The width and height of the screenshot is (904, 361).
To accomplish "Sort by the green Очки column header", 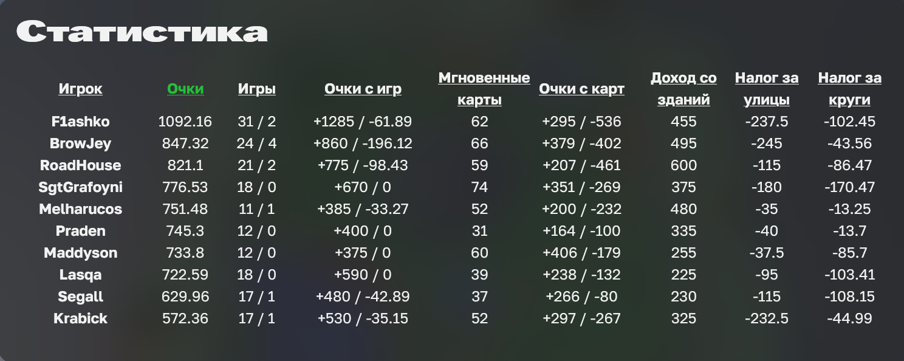I will [185, 89].
